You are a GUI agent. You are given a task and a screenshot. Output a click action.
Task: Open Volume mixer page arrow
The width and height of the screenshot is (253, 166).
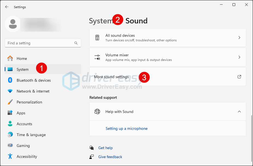pos(239,57)
